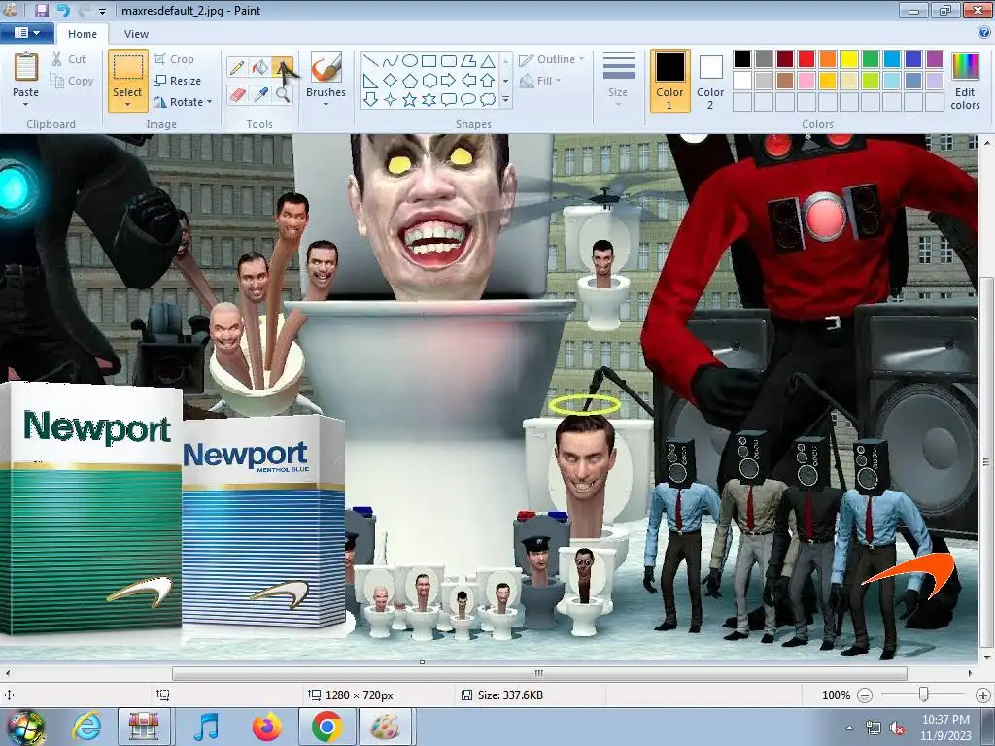Open Firefox from the taskbar

click(267, 727)
